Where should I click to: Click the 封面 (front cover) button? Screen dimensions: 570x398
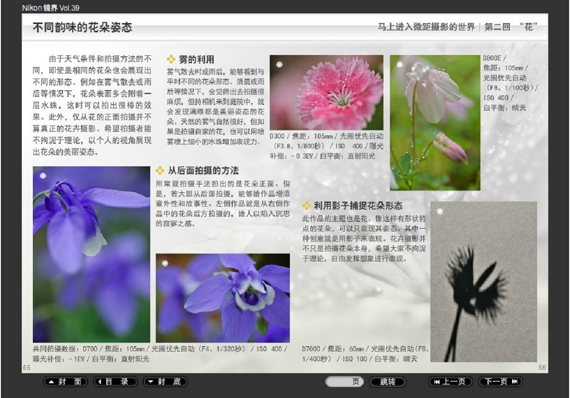[x=65, y=382]
